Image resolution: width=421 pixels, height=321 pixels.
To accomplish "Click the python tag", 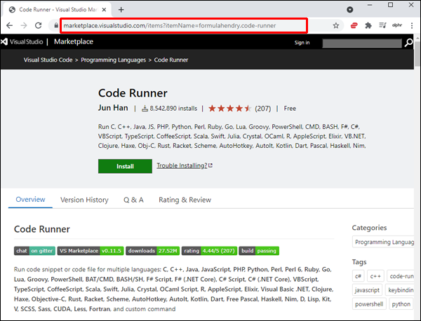I will tap(401, 304).
